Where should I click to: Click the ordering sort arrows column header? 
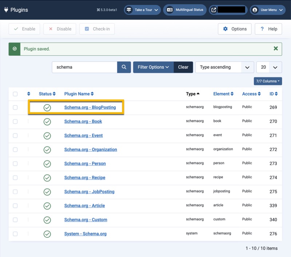(x=29, y=94)
